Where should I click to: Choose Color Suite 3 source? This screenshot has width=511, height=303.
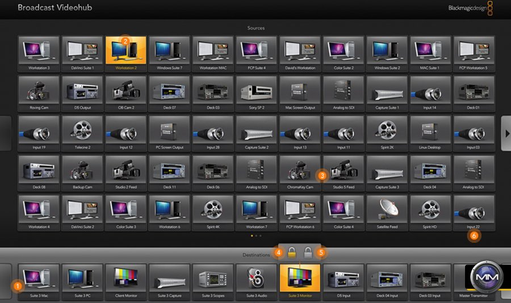pos(126,213)
